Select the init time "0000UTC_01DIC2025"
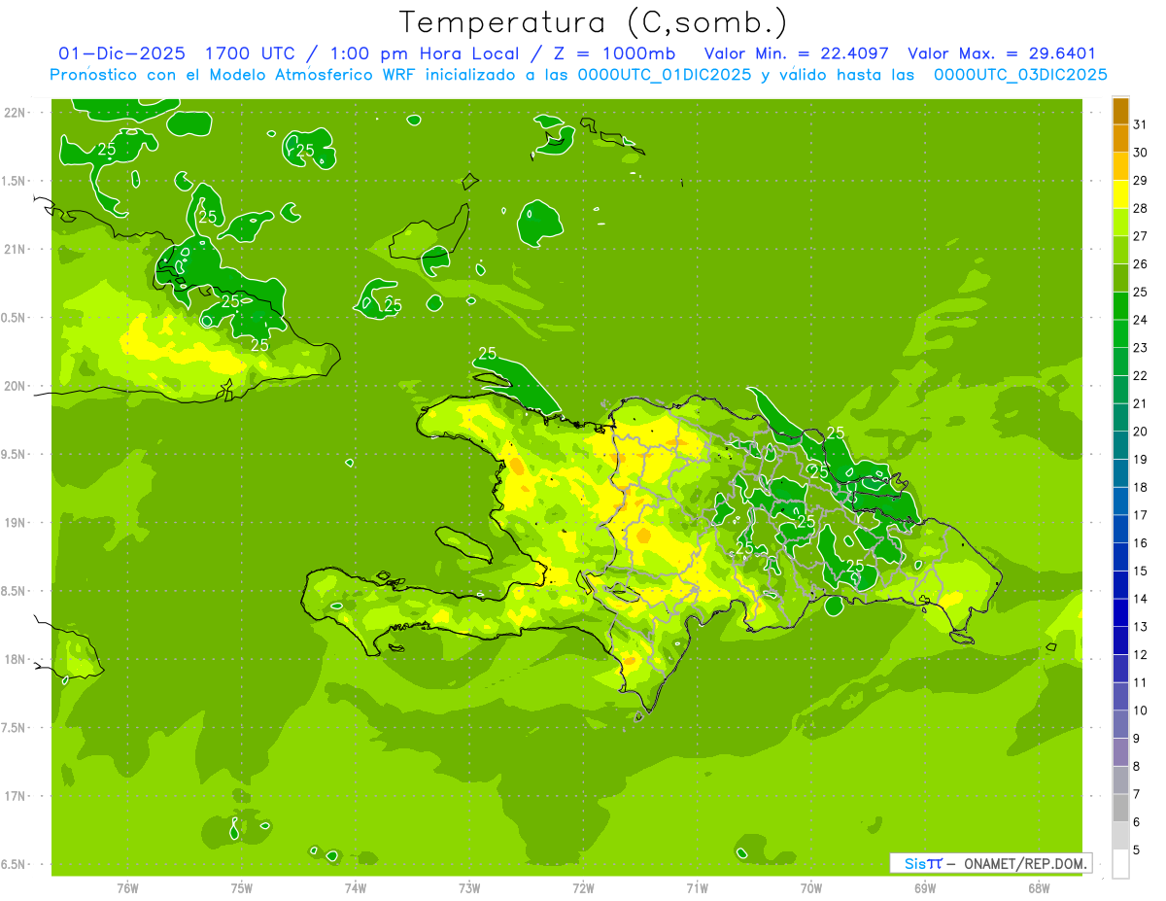1166x901 pixels. (665, 75)
